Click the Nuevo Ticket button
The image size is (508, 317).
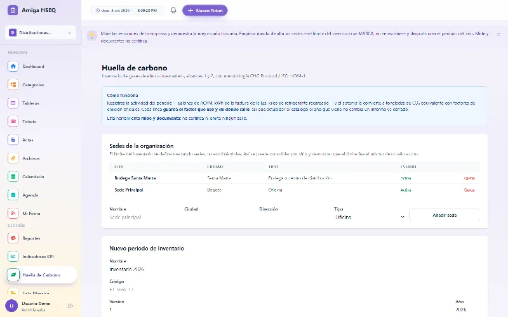tap(204, 10)
